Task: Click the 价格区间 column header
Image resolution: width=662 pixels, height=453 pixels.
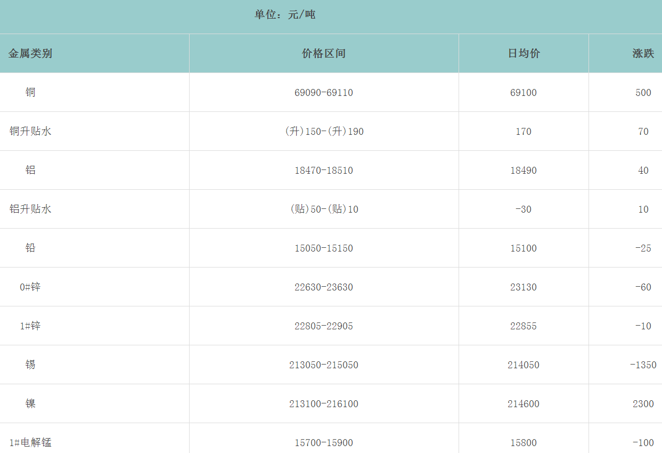Action: click(x=324, y=53)
